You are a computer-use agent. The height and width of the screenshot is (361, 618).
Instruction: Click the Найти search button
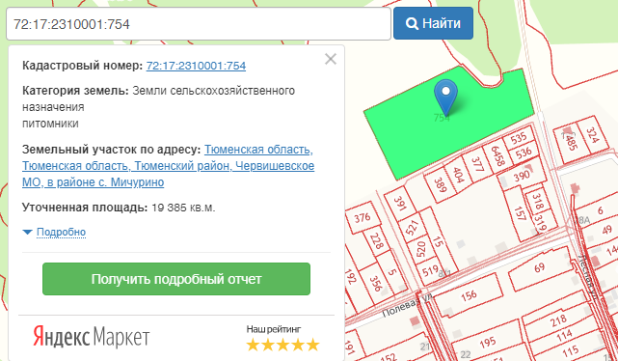(x=433, y=23)
